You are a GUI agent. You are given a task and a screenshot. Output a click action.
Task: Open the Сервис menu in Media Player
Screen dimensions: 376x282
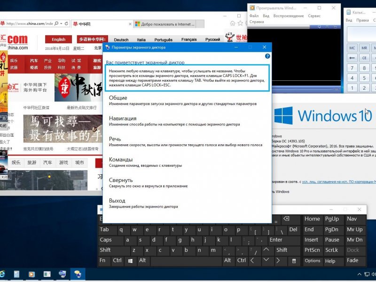click(x=314, y=16)
